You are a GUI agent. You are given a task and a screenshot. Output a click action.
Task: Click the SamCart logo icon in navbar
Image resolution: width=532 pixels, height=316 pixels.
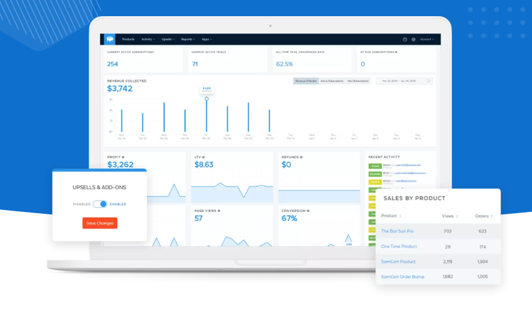tap(110, 39)
